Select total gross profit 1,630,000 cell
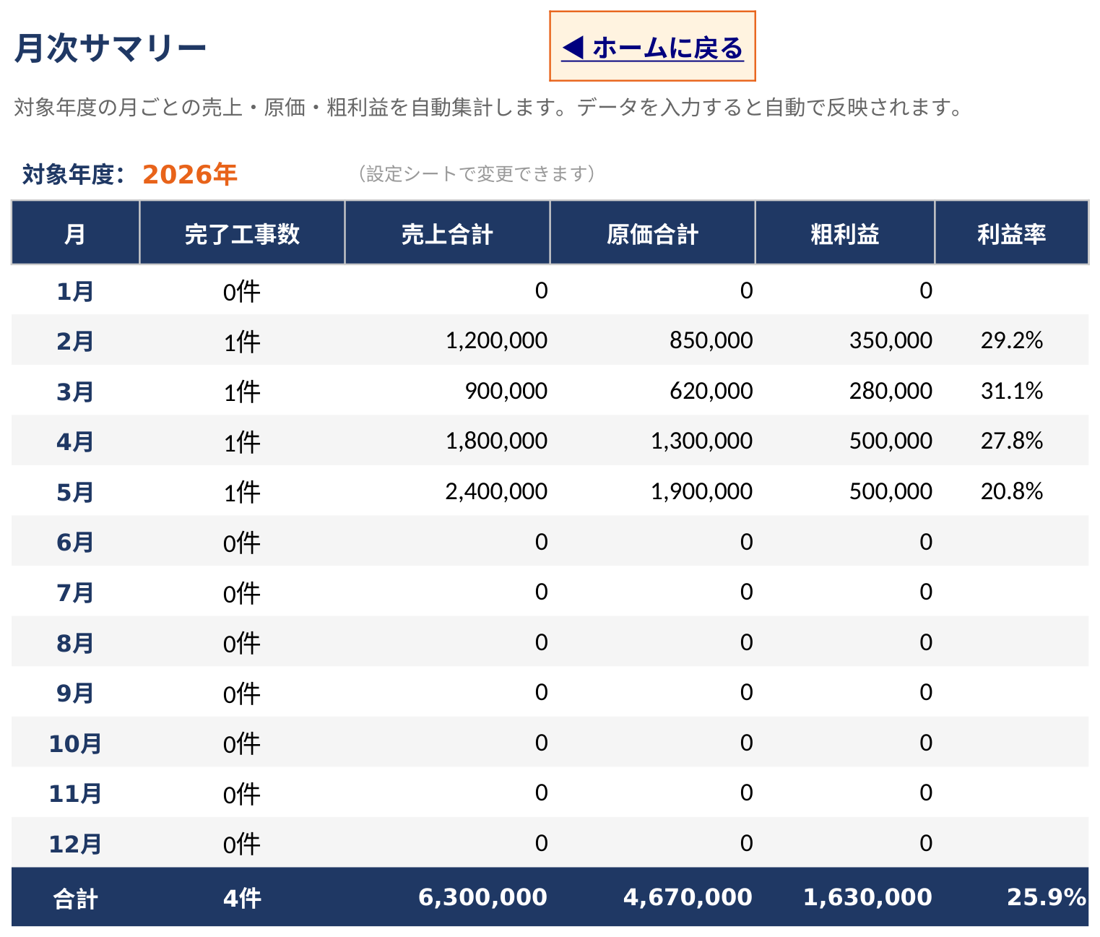Screen dimensions: 1100x937 tap(867, 897)
